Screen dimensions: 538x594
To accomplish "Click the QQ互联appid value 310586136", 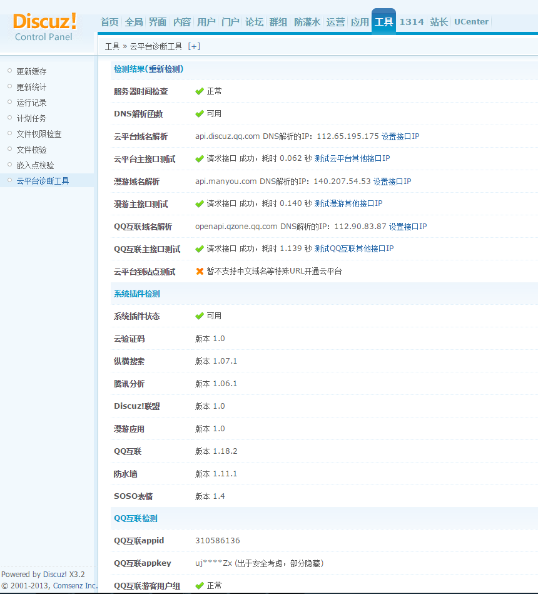I will point(218,541).
